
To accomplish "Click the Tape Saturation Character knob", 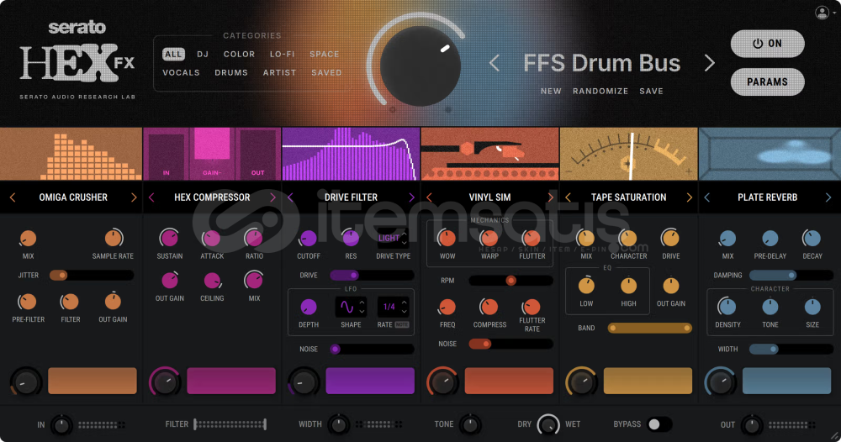I will pyautogui.click(x=628, y=239).
